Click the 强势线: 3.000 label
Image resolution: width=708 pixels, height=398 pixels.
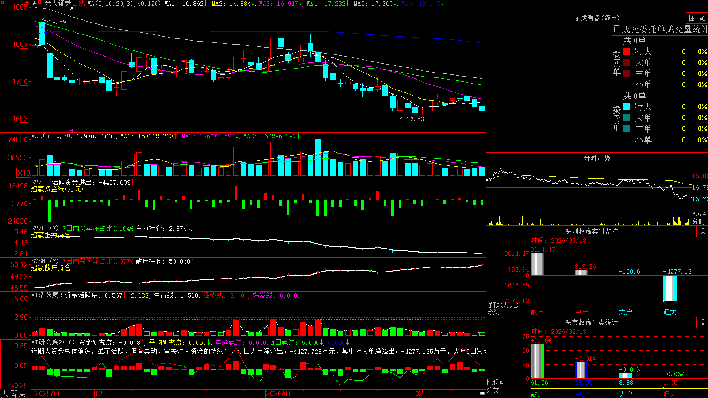pyautogui.click(x=226, y=295)
